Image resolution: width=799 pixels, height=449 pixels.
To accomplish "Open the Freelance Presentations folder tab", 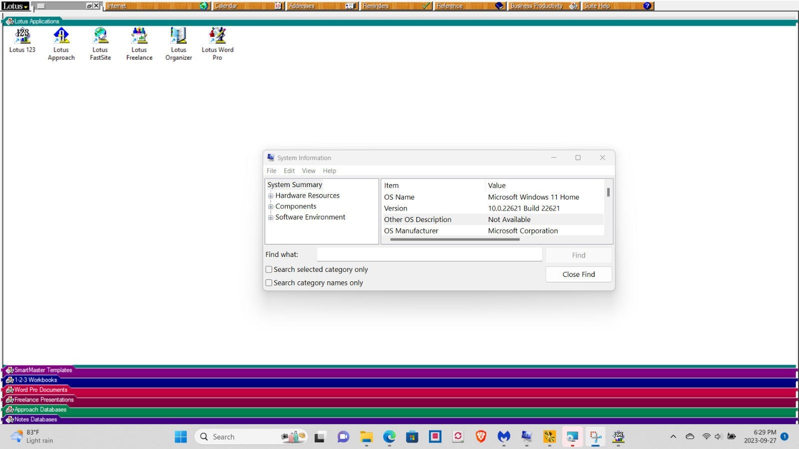I will [40, 400].
